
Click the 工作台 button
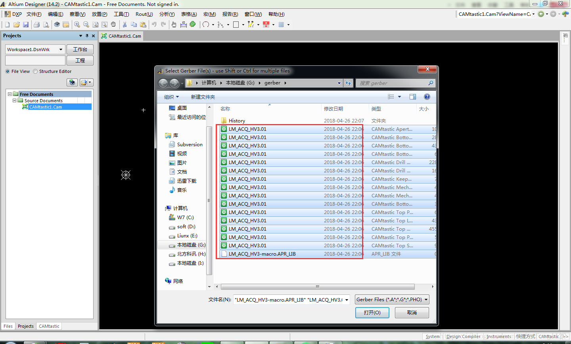(x=80, y=49)
